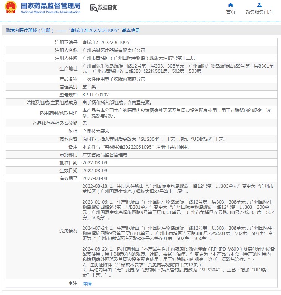Select 由手柄和插入部组成 structure value
The height and width of the screenshot is (295, 281).
pos(117,103)
